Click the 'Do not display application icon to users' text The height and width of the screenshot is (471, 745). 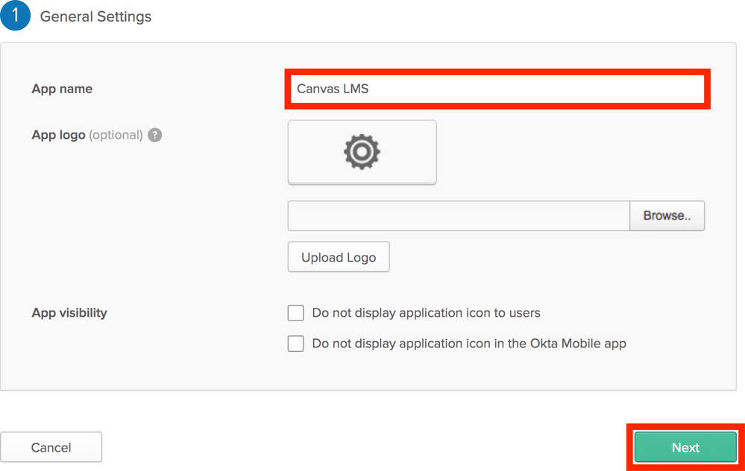point(426,313)
